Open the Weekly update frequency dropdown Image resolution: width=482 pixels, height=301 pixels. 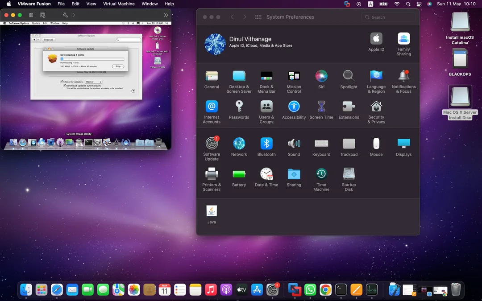(x=93, y=82)
